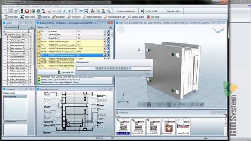The width and height of the screenshot is (251, 141).
Task: Click the blue star favorites icon
Action: click(64, 11)
